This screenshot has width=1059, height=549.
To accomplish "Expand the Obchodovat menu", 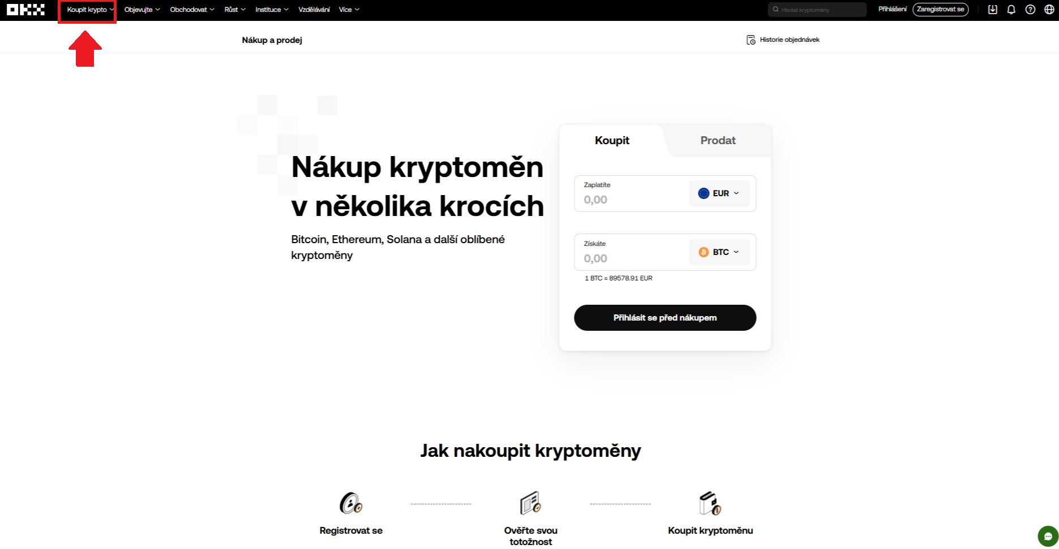I will tap(192, 10).
